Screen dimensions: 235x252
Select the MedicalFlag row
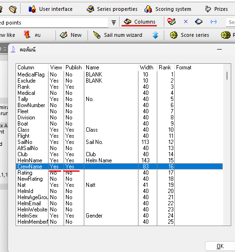[x=119, y=75]
